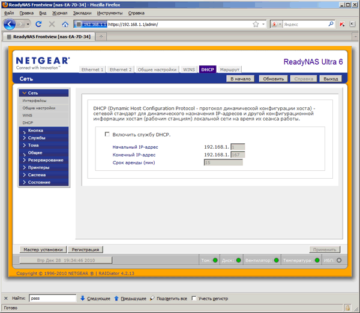Click the browser Back arrow button
Screen dimensions: 360x313
tap(10, 24)
